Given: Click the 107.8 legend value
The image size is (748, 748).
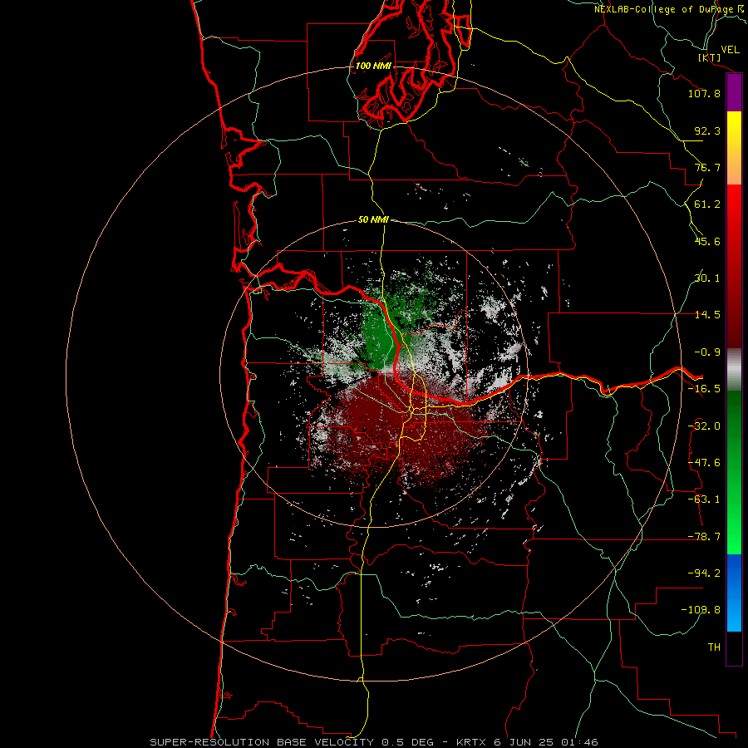Looking at the screenshot, I should coord(704,93).
